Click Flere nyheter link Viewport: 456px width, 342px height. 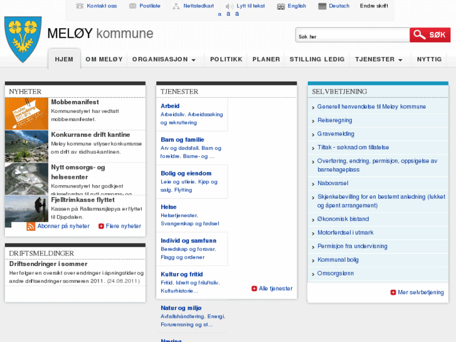click(124, 226)
